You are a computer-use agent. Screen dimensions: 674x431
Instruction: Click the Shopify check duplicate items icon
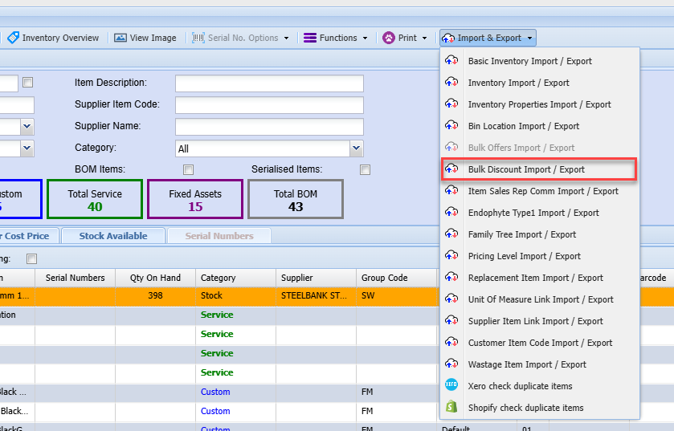coord(451,408)
